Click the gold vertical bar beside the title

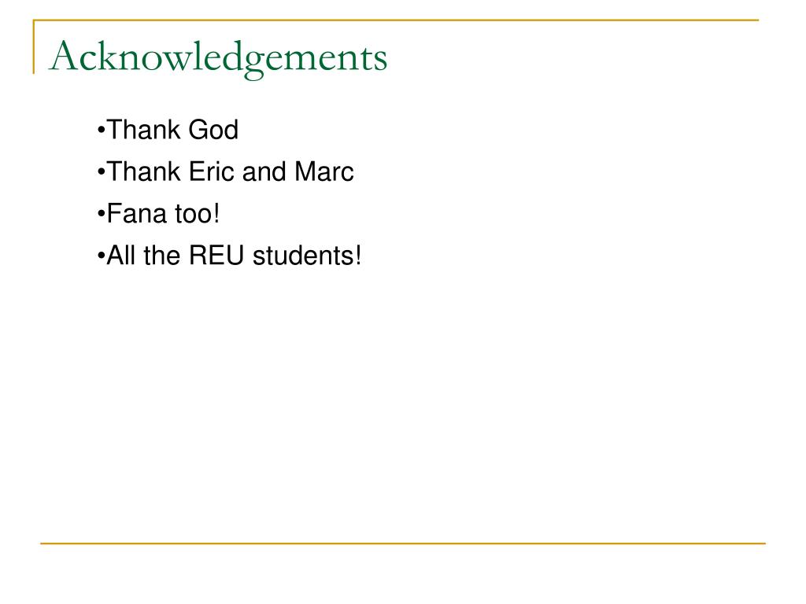pos(34,46)
